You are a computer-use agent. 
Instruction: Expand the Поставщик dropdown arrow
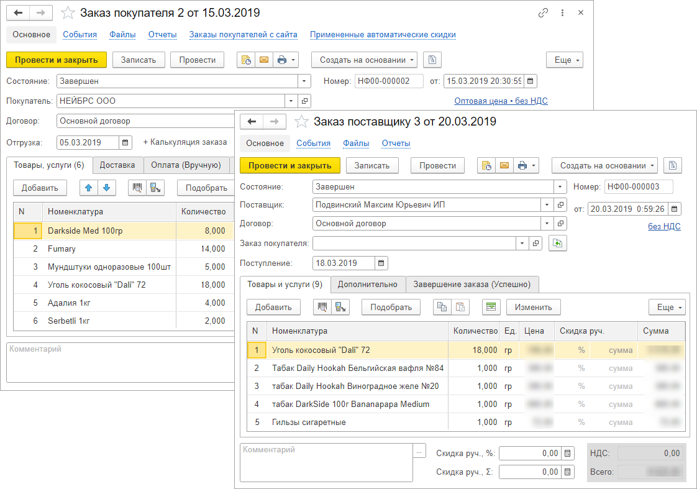click(x=547, y=205)
